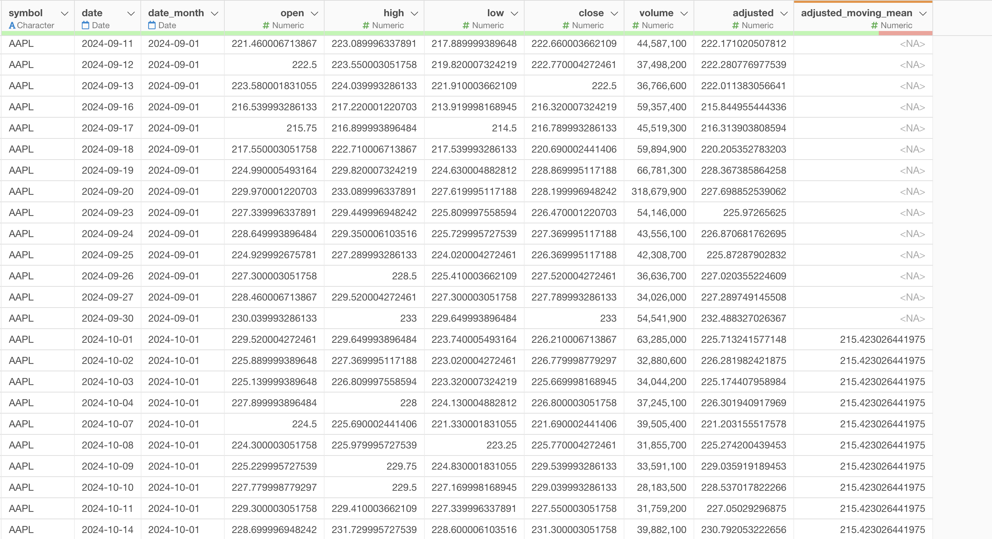Viewport: 992px width, 539px height.
Task: Select the date_month column header name
Action: click(176, 13)
